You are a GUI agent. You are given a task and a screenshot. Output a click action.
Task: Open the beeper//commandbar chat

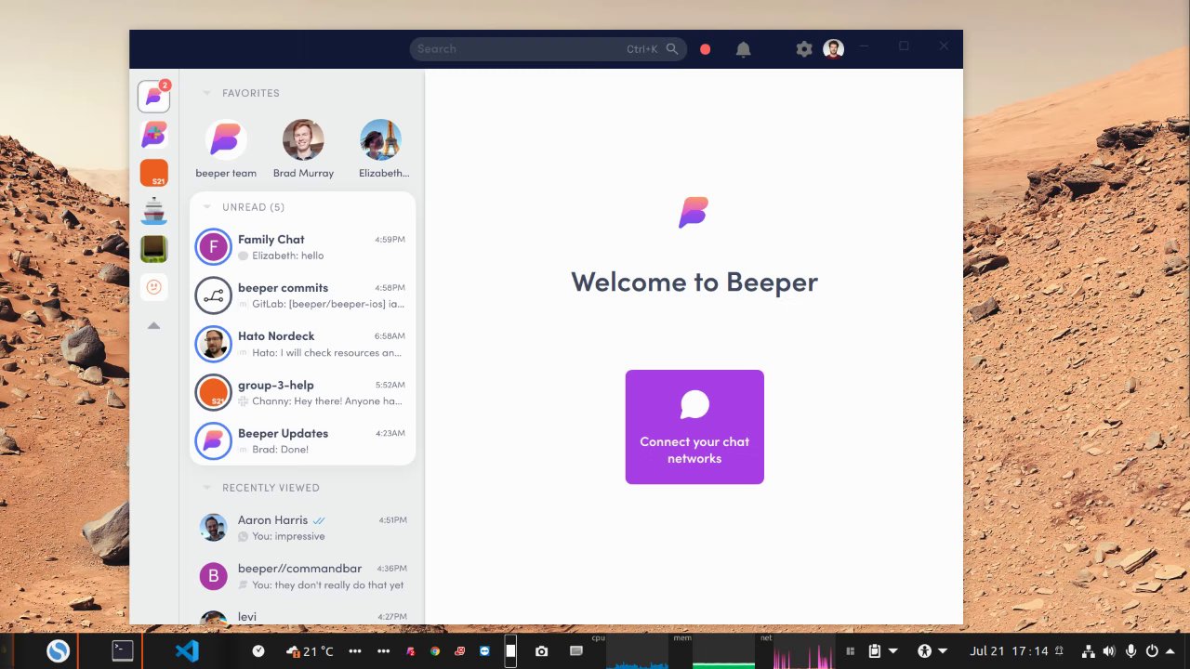pos(302,576)
